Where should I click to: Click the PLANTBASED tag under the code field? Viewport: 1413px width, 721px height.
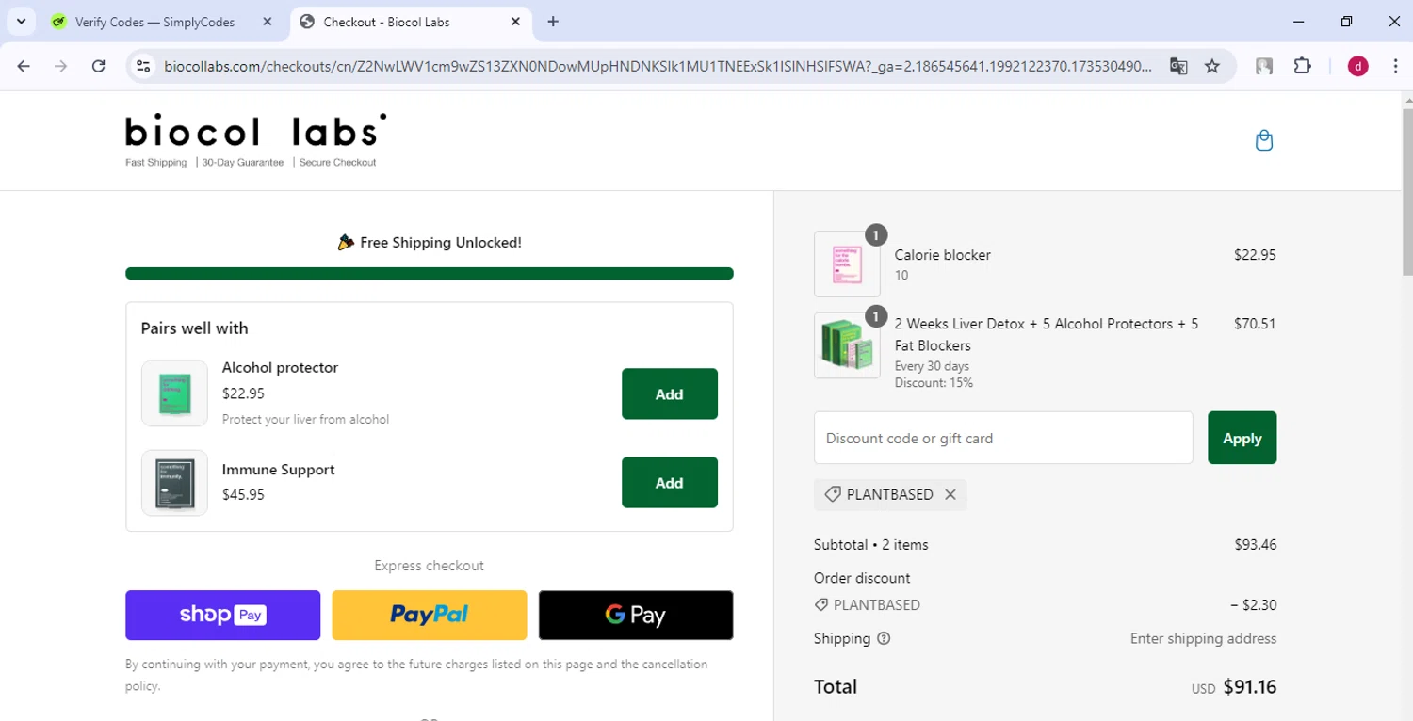[890, 494]
